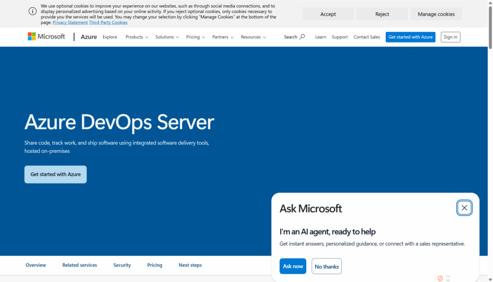Click the Ask now button
Image resolution: width=493 pixels, height=282 pixels.
(293, 266)
